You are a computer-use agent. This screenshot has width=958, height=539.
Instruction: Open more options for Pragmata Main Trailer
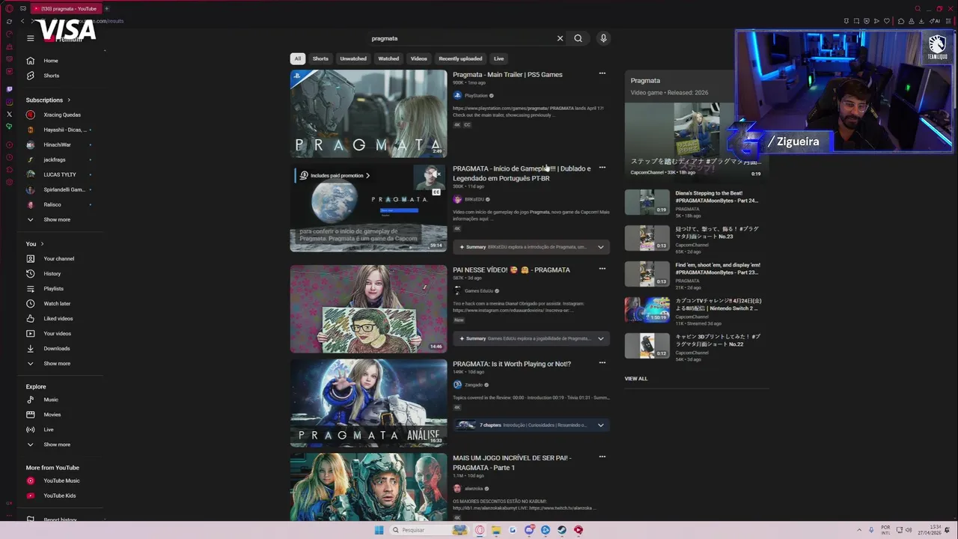coord(602,73)
